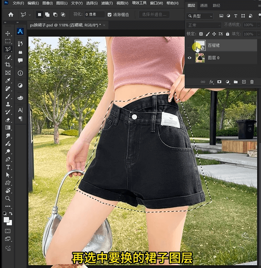Select the Spot Healing Brush tool
Viewport: 261px width, 268px height.
tap(8, 89)
